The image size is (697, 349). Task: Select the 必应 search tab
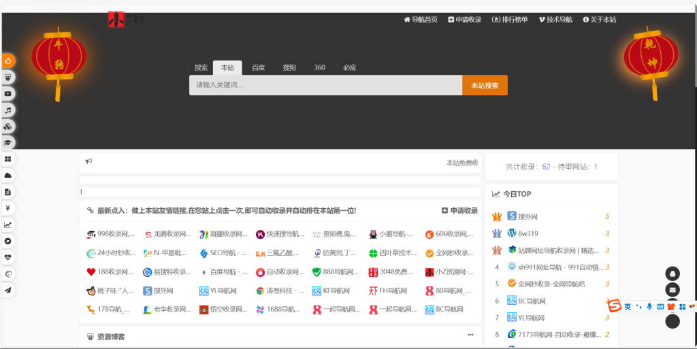pos(349,68)
